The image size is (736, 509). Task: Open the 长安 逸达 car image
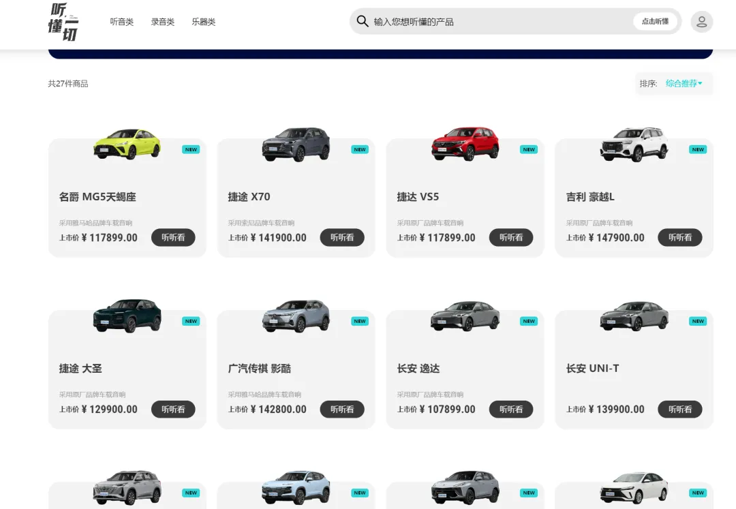[x=465, y=316]
